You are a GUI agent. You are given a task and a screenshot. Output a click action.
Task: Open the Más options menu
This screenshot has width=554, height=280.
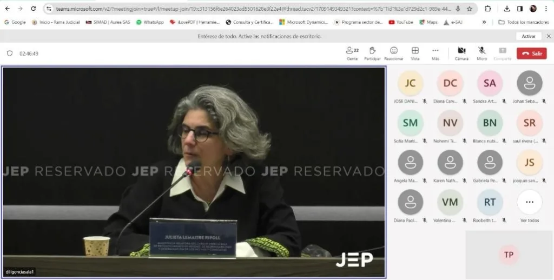pos(436,54)
